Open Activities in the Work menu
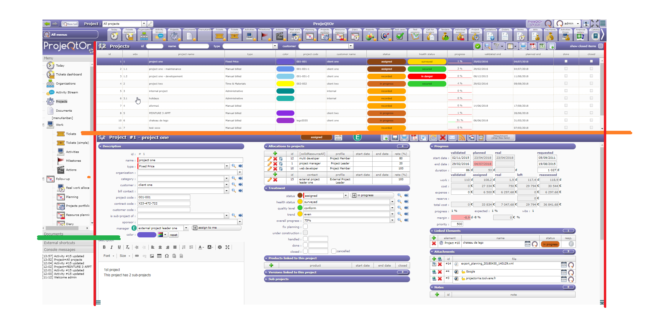Viewport: 649px width, 324px height. tap(72, 152)
